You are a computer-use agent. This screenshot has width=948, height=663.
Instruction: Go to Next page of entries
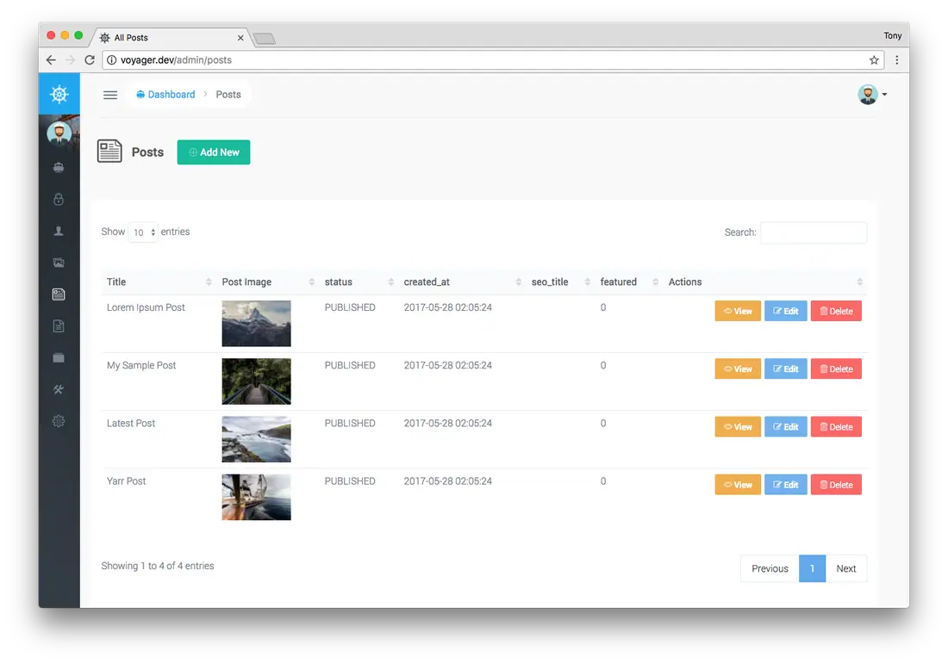(x=845, y=568)
